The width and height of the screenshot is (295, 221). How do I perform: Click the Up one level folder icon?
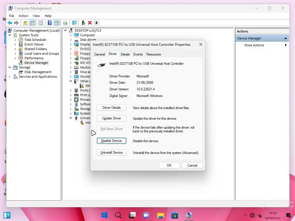[25, 23]
